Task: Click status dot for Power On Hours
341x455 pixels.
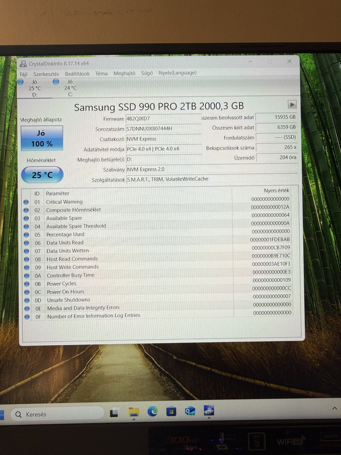Action: point(27,292)
